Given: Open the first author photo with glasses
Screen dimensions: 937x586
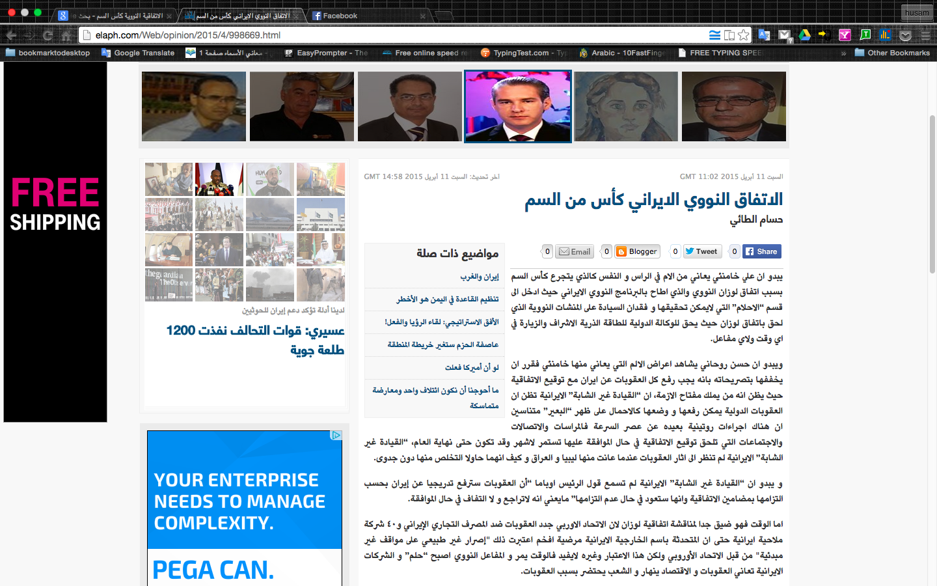Looking at the screenshot, I should click(194, 106).
